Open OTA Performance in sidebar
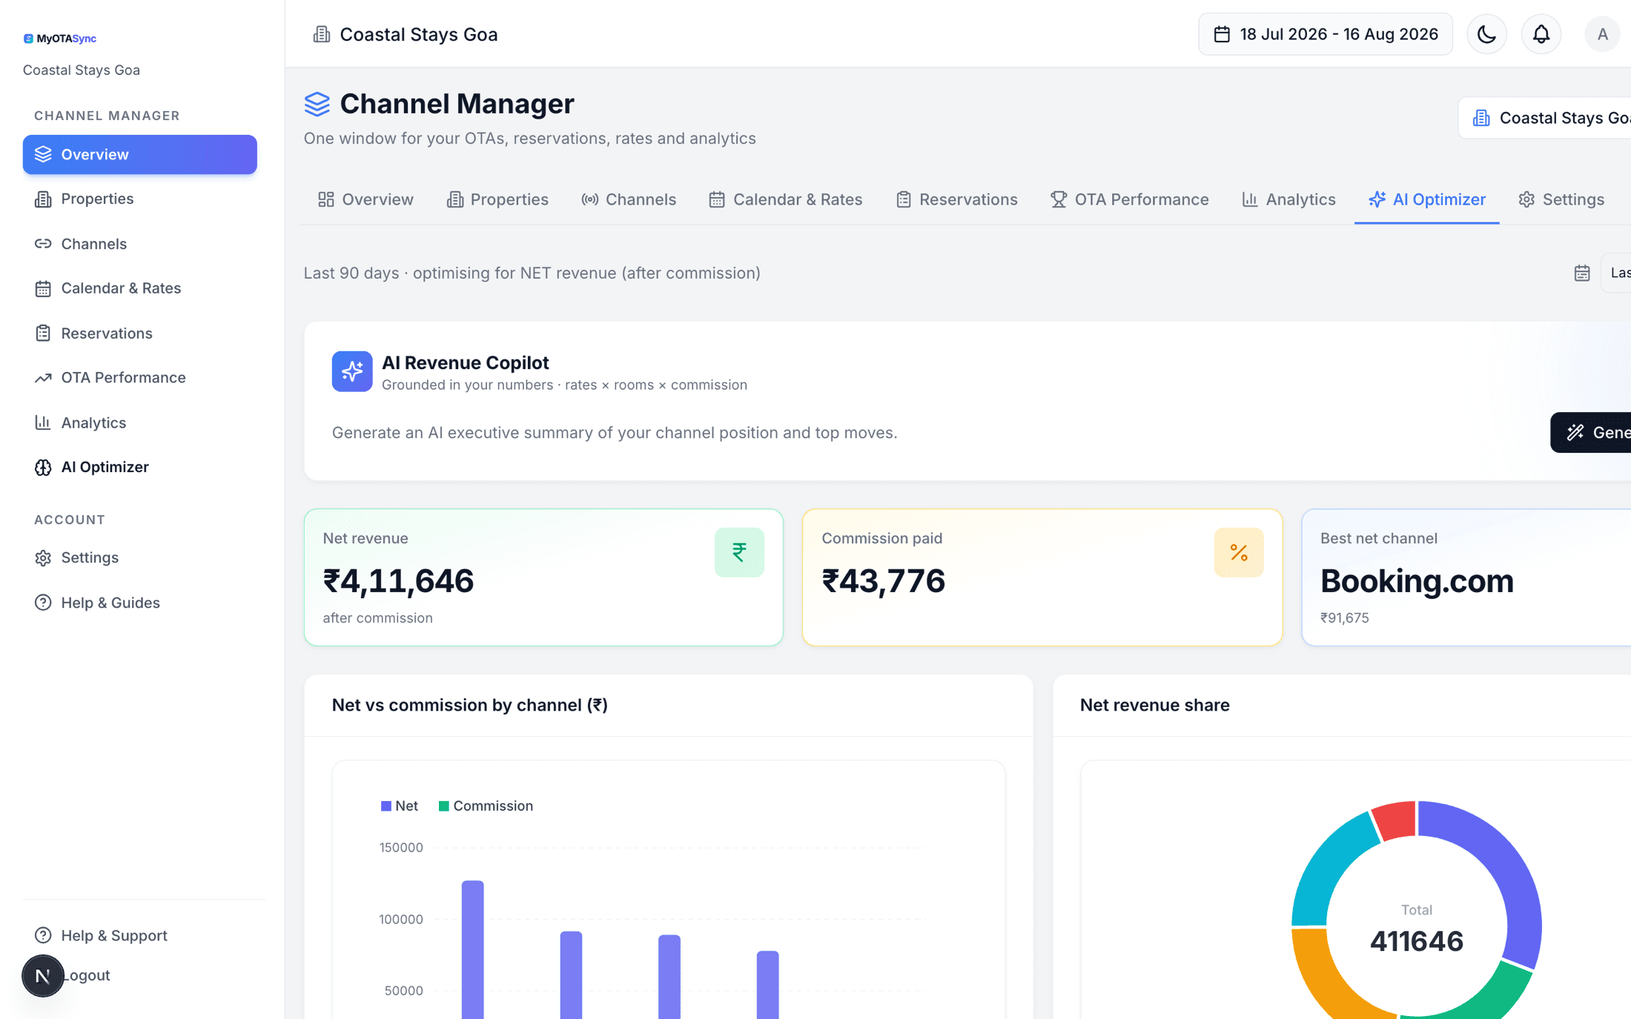 click(140, 378)
